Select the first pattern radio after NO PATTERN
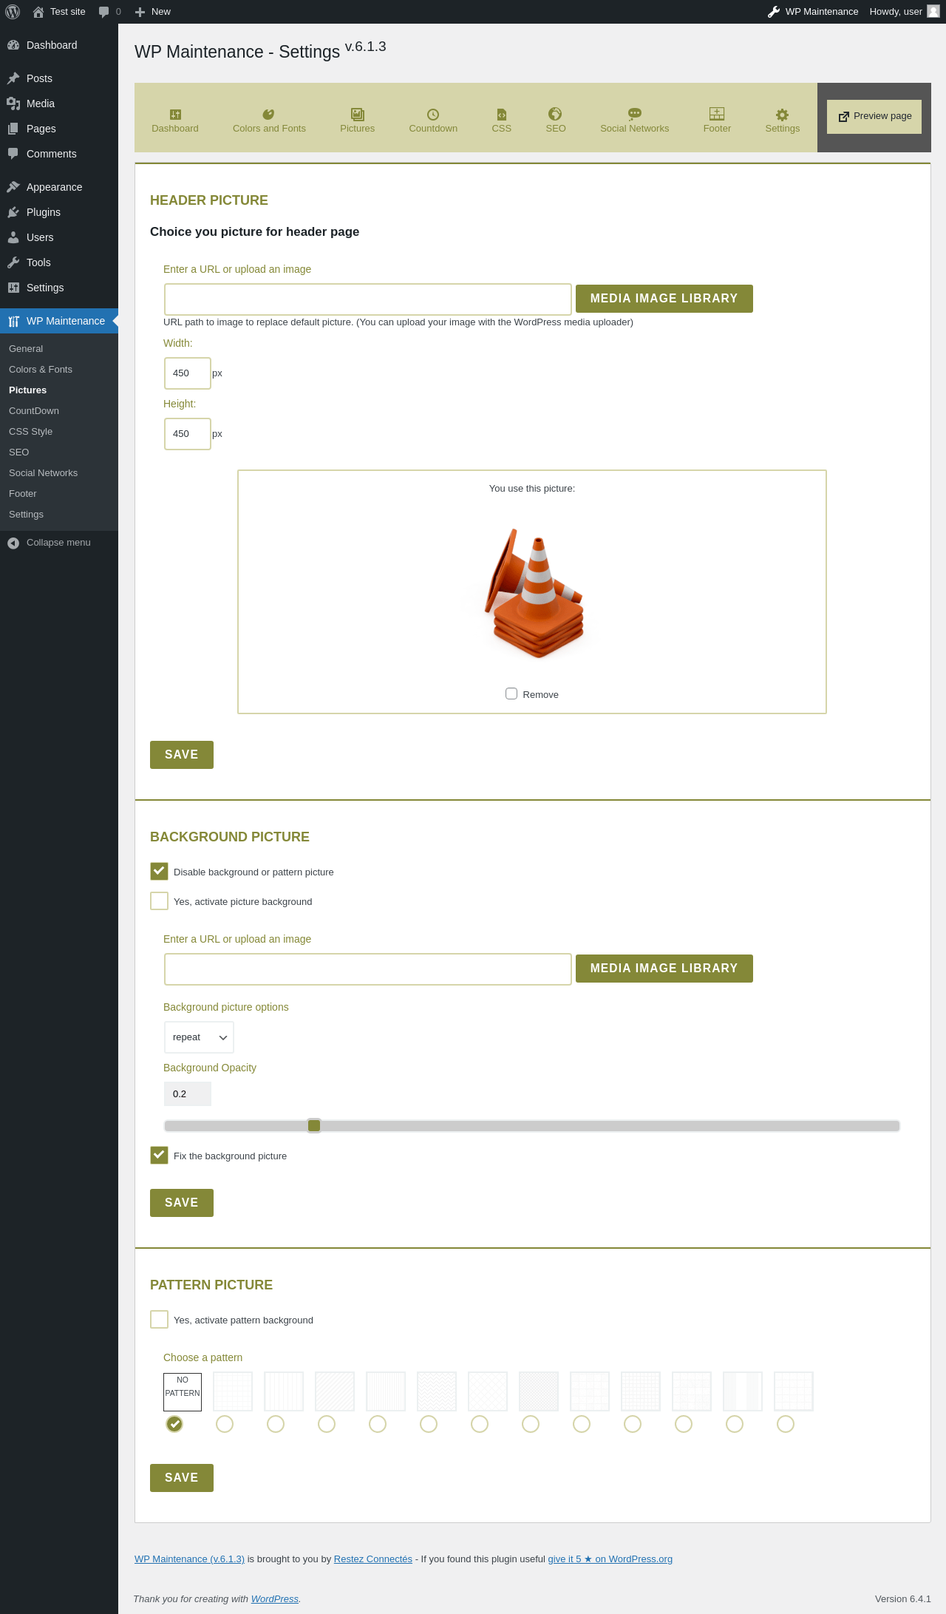Viewport: 946px width, 1614px height. tap(225, 1424)
